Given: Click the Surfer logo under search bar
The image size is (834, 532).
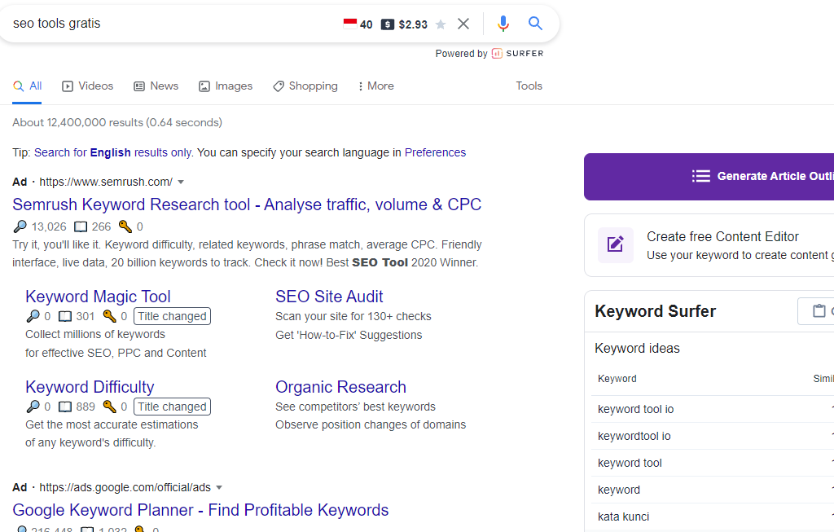Looking at the screenshot, I should pyautogui.click(x=517, y=54).
